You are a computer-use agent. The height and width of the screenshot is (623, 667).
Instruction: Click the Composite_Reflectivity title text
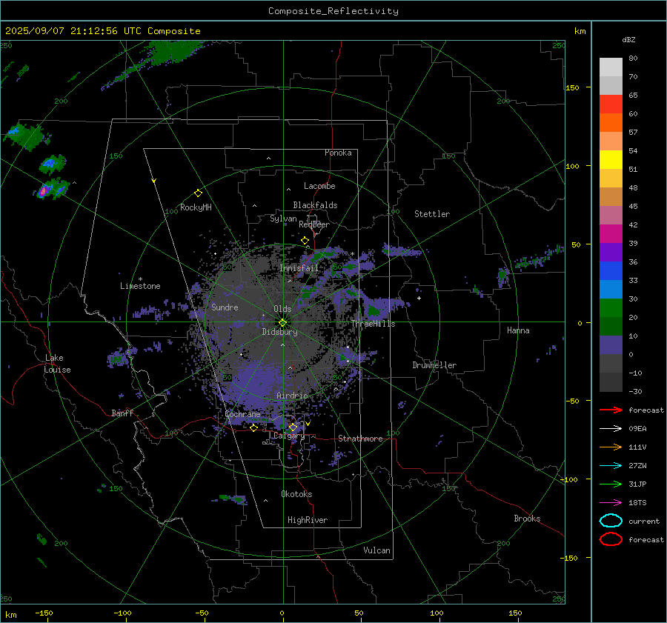pos(333,11)
